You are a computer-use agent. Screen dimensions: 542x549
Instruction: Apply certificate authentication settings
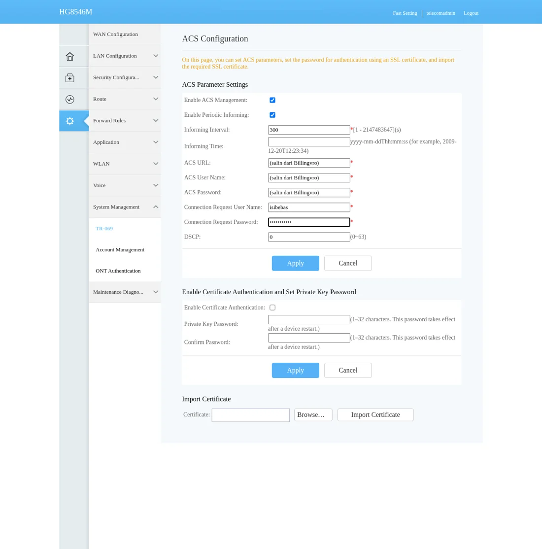point(296,371)
